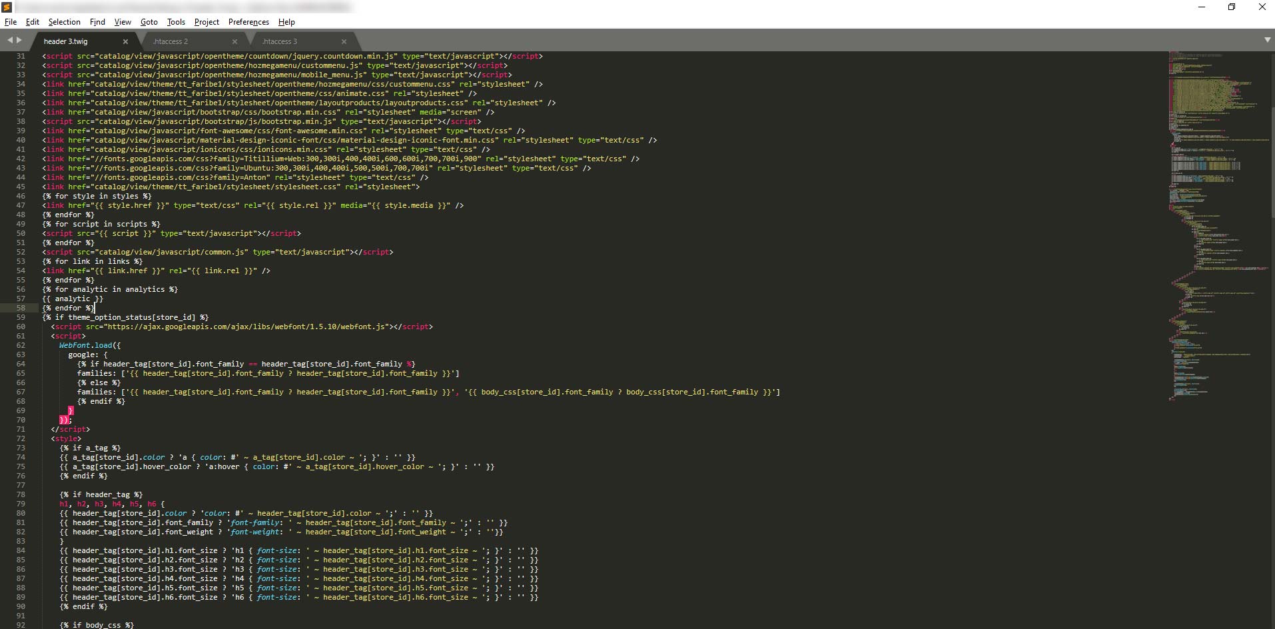
Task: Click the header_tag h1.font_size line
Action: pos(299,550)
